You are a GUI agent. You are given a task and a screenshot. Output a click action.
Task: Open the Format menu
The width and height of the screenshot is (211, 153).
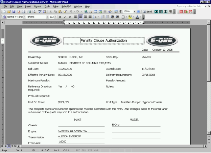pyautogui.click(x=38, y=6)
